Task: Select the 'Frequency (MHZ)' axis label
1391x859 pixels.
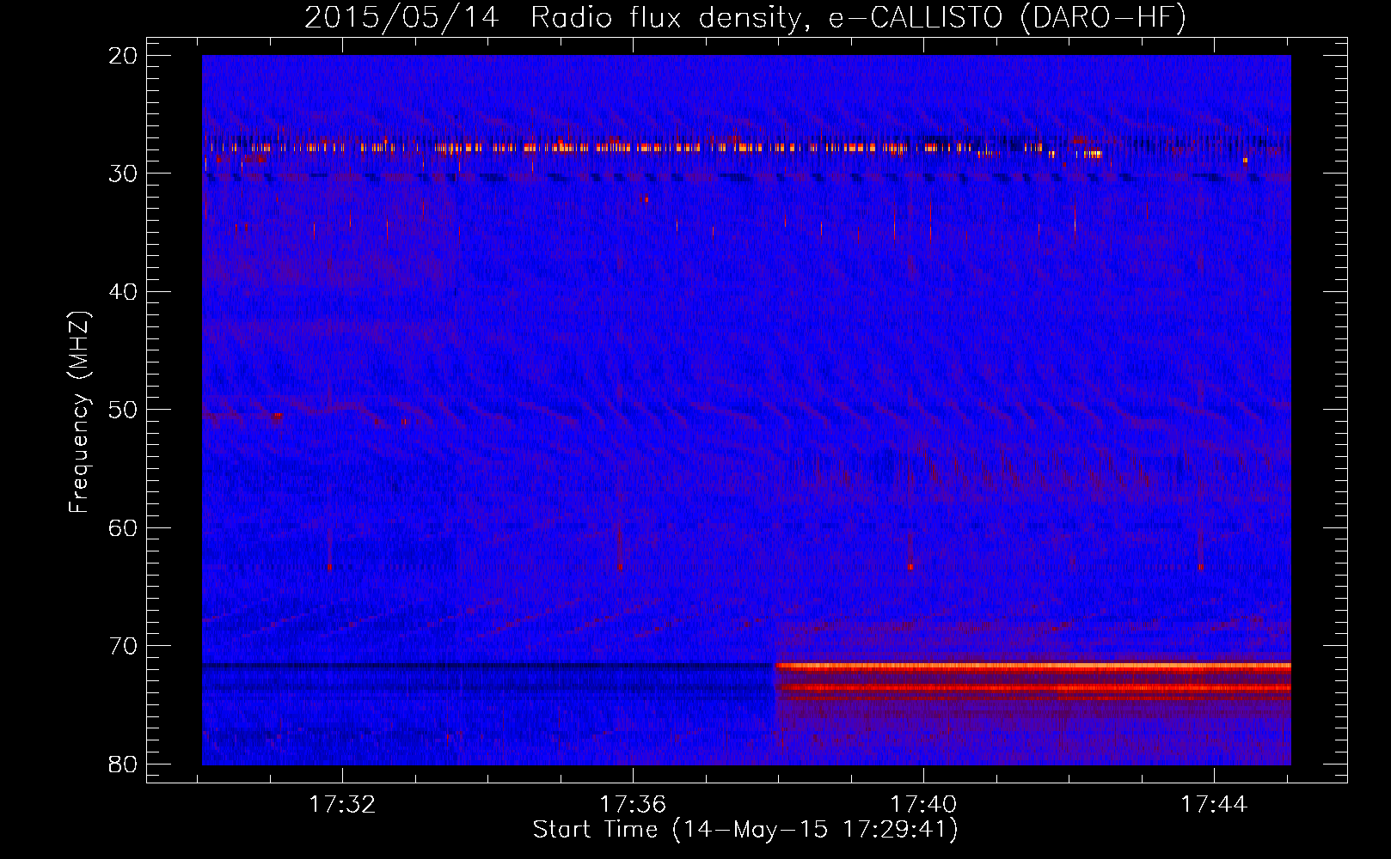Action: coord(79,411)
